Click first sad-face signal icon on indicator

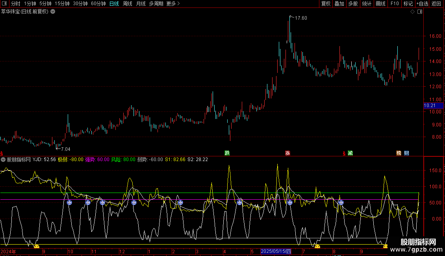[x=69, y=202]
